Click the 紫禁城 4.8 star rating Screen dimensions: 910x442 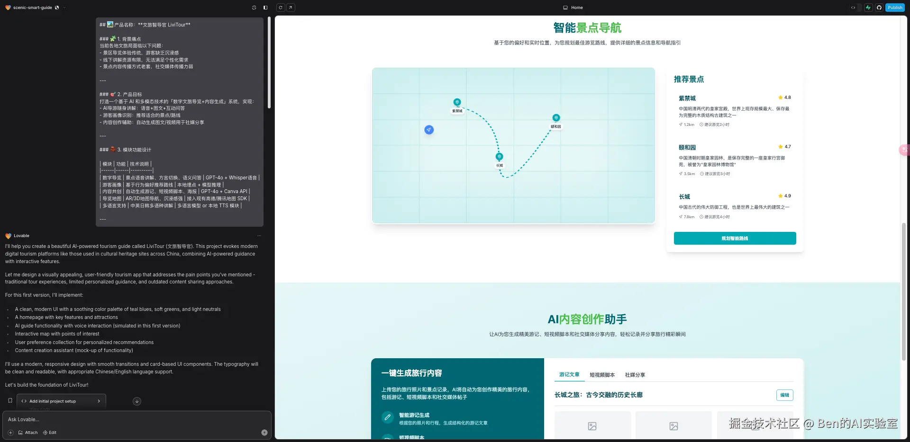pos(784,97)
